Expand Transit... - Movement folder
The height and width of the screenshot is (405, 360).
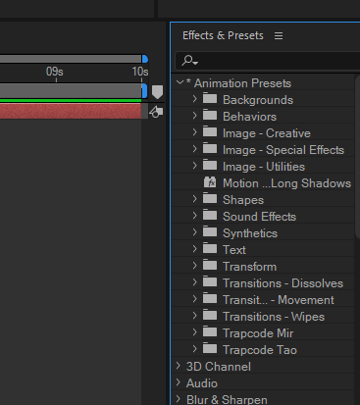click(195, 299)
